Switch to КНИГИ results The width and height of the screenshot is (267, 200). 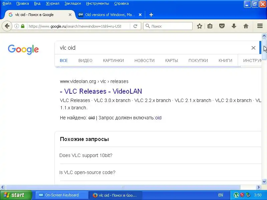(225, 61)
